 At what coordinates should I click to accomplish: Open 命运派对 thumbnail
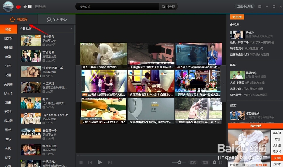tap(31, 87)
